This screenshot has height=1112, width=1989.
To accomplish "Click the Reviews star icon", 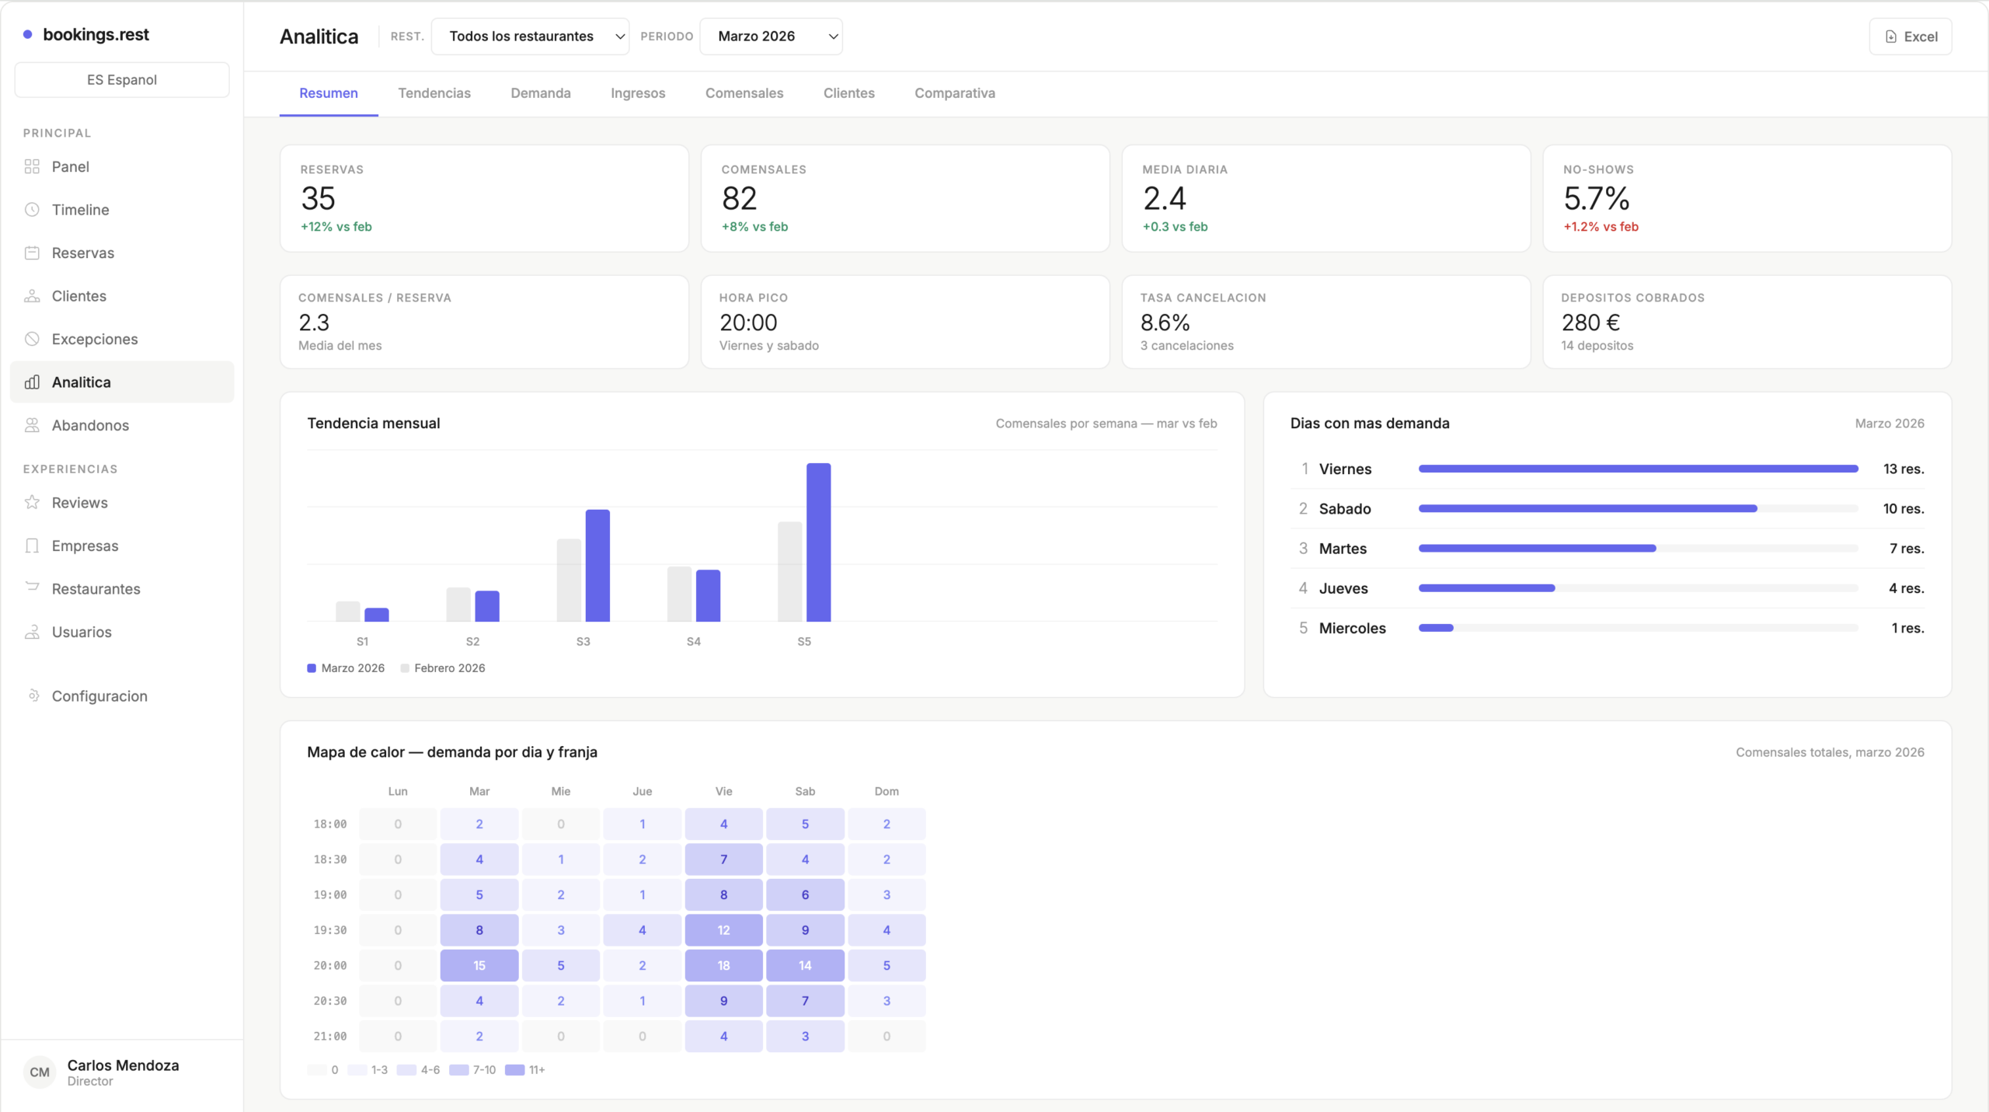I will [32, 503].
